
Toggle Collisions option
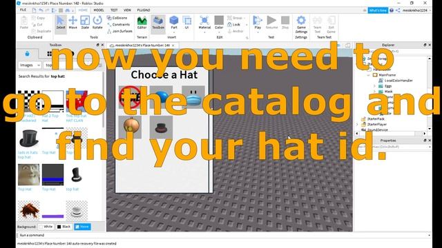[117, 18]
